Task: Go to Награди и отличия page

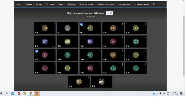Action: pyautogui.click(x=141, y=4)
